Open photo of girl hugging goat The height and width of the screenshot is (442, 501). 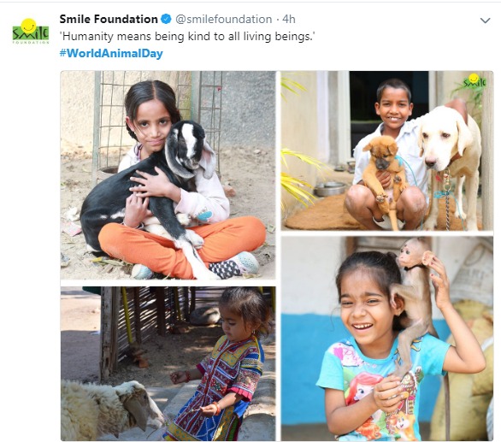(x=168, y=174)
